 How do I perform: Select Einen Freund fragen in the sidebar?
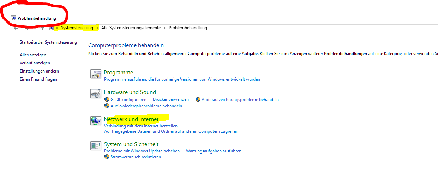tap(38, 79)
